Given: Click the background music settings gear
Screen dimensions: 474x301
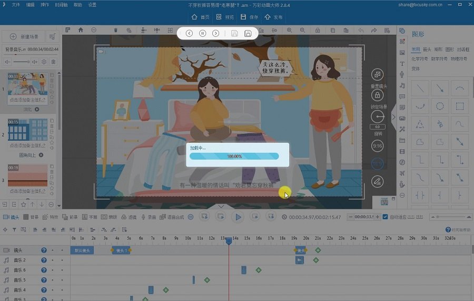Looking at the screenshot, I should click(44, 62).
